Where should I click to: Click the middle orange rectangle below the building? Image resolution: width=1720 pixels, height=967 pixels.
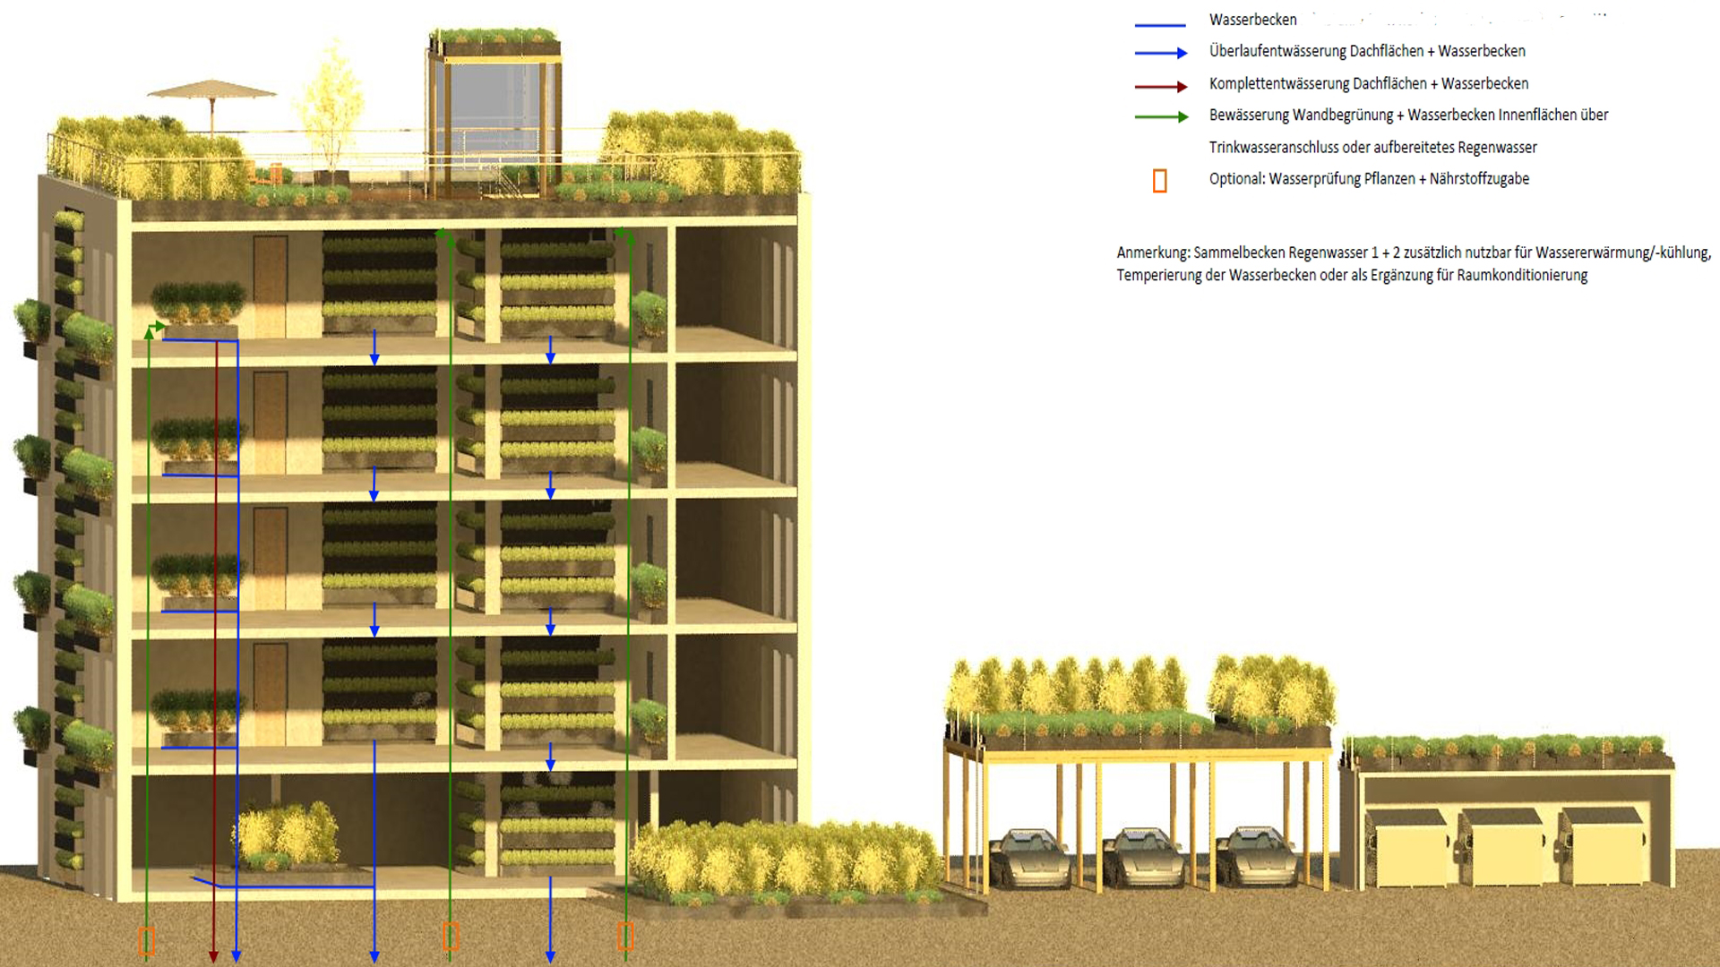click(451, 937)
